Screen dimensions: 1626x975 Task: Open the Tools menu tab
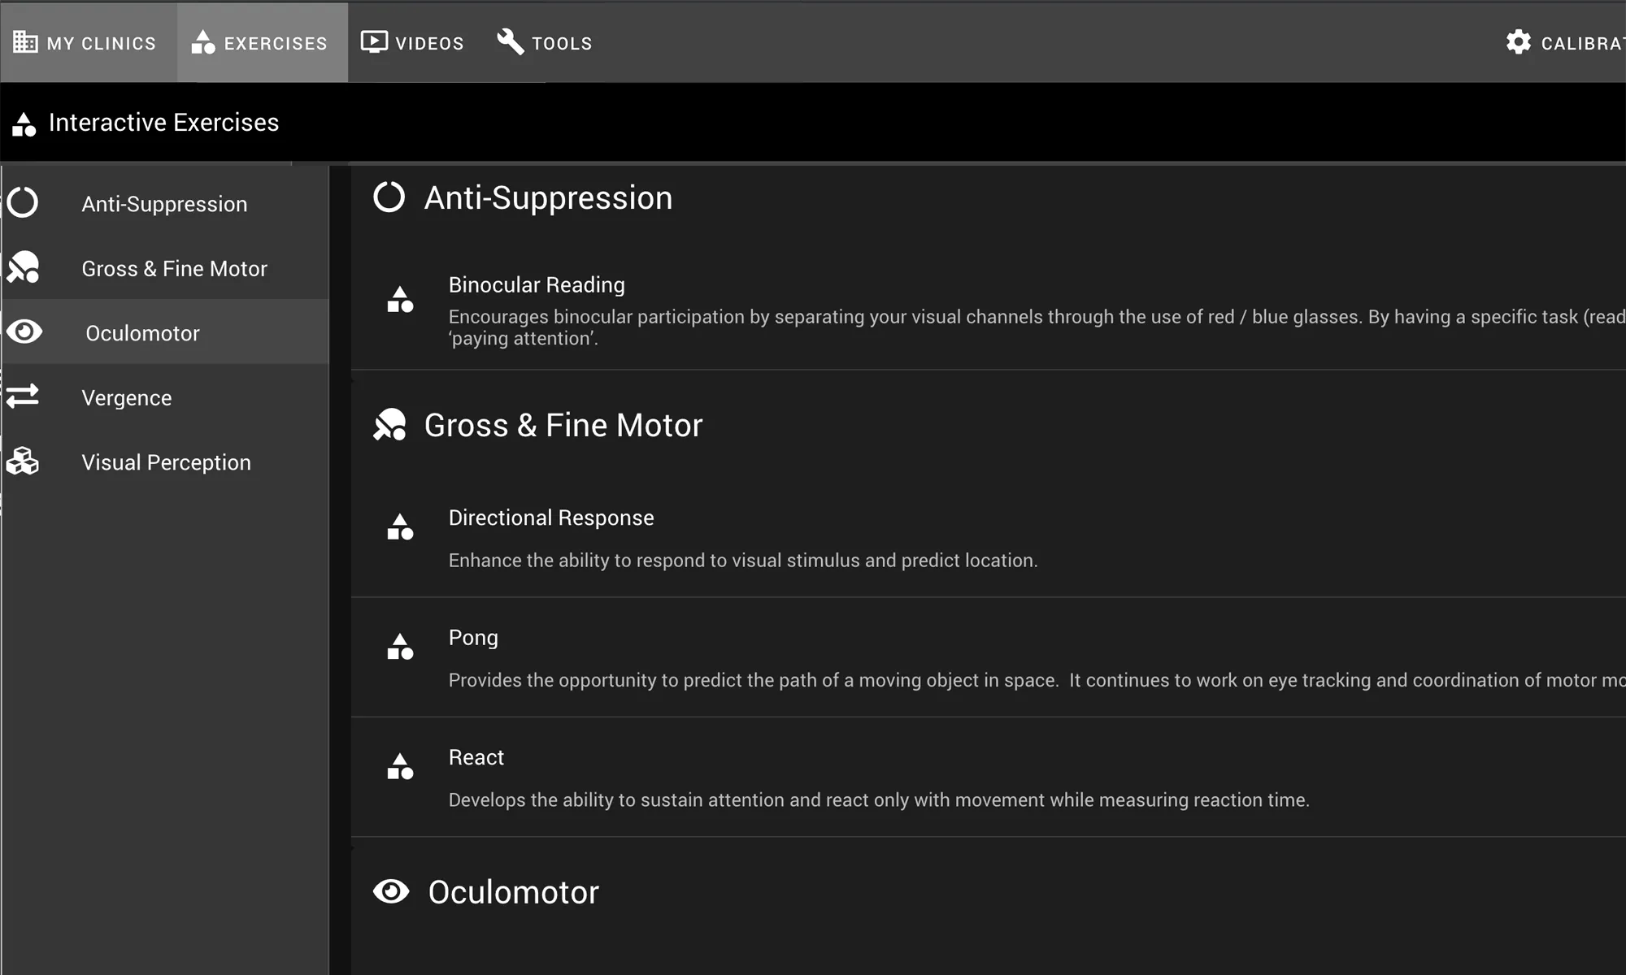click(544, 42)
